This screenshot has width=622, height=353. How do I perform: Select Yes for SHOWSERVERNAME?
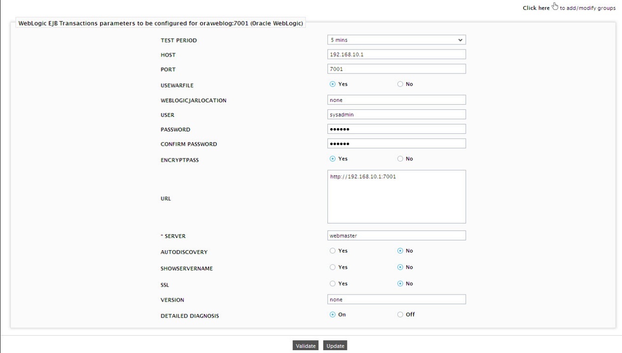tap(332, 267)
